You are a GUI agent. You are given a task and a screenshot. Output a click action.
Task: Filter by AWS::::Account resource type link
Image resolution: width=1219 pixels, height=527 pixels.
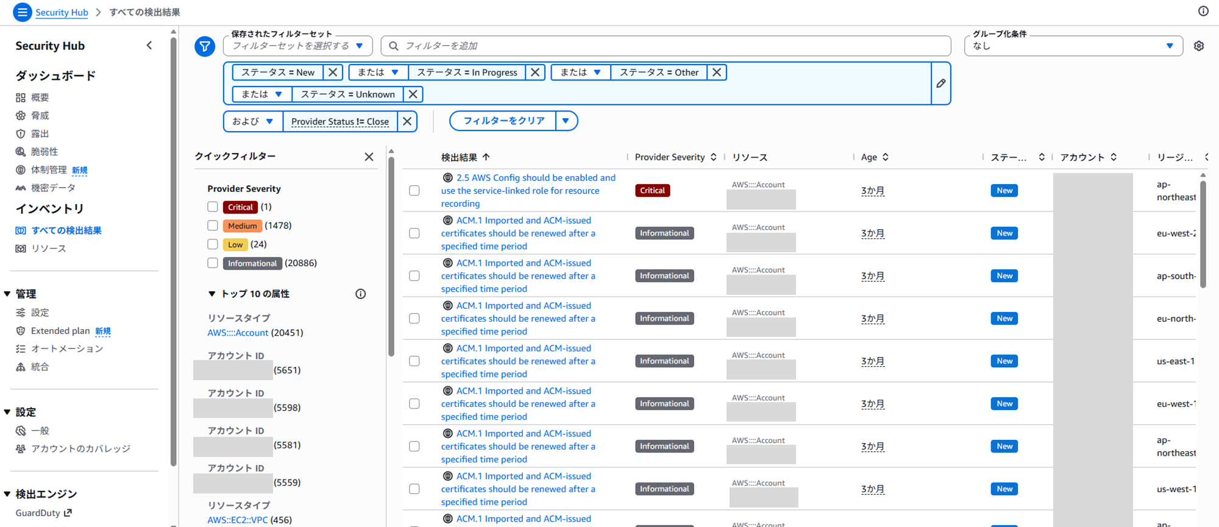pos(238,333)
